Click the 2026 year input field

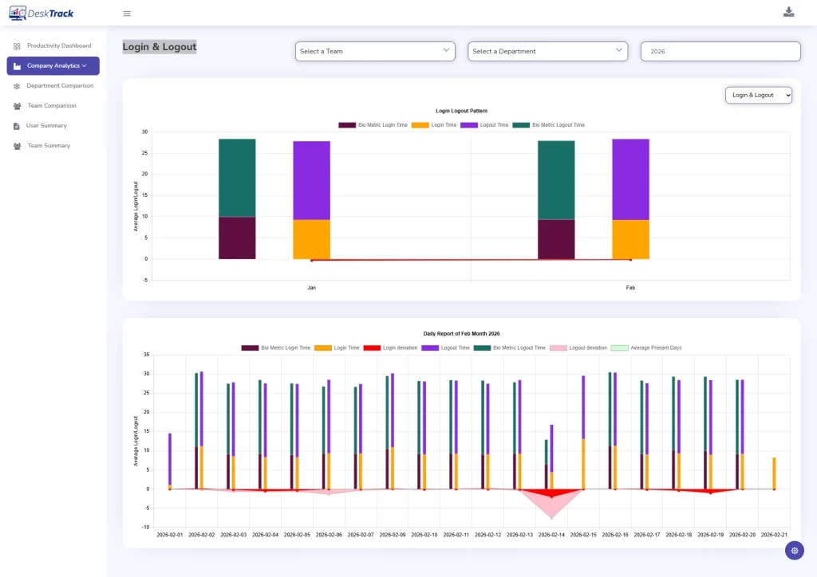(720, 51)
